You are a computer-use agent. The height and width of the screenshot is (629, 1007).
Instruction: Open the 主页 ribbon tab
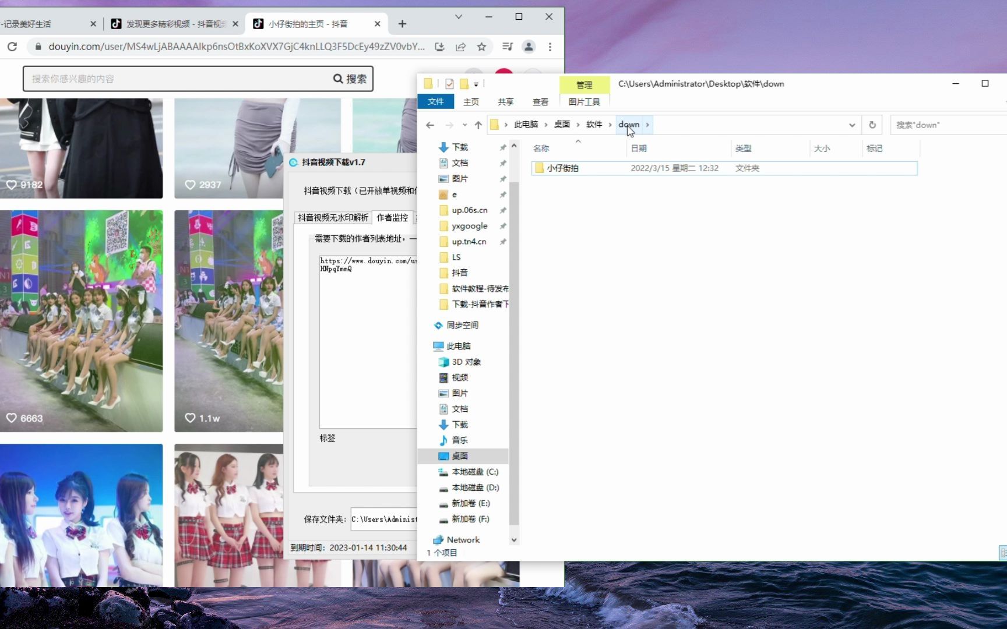[471, 102]
